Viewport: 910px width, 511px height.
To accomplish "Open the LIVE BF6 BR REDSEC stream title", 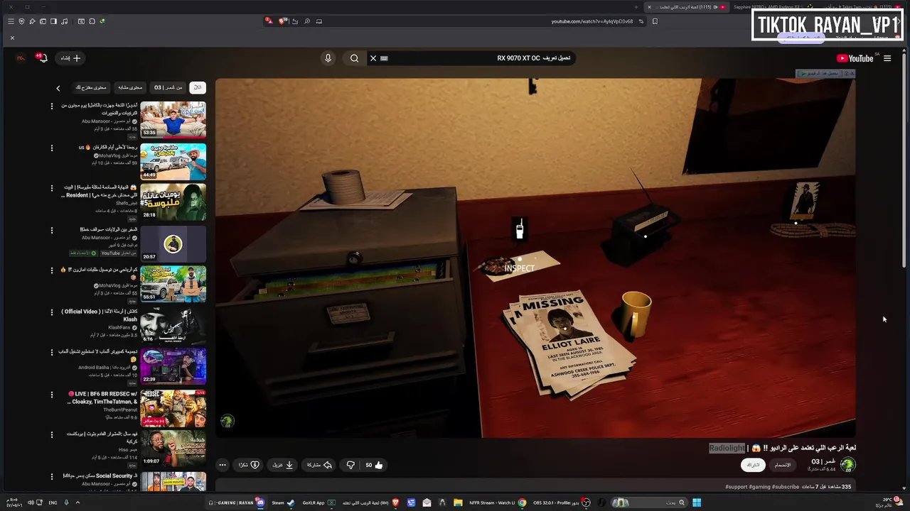I will click(x=102, y=397).
